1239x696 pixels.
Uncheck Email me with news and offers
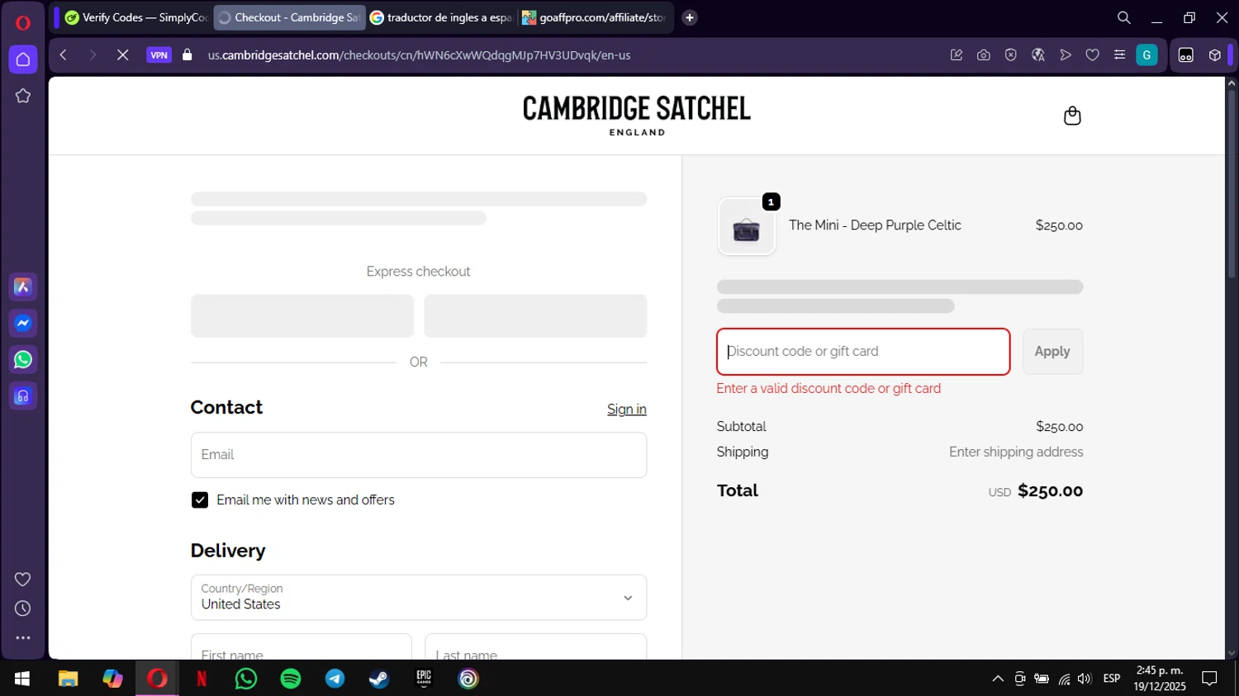tap(200, 500)
